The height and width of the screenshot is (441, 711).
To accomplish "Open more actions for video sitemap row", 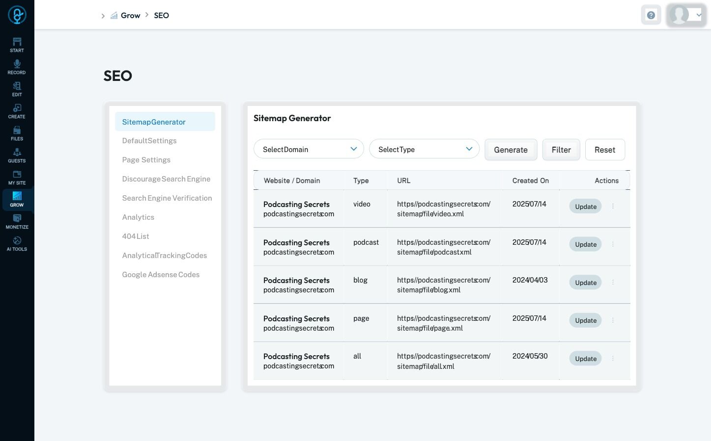I will click(x=613, y=207).
